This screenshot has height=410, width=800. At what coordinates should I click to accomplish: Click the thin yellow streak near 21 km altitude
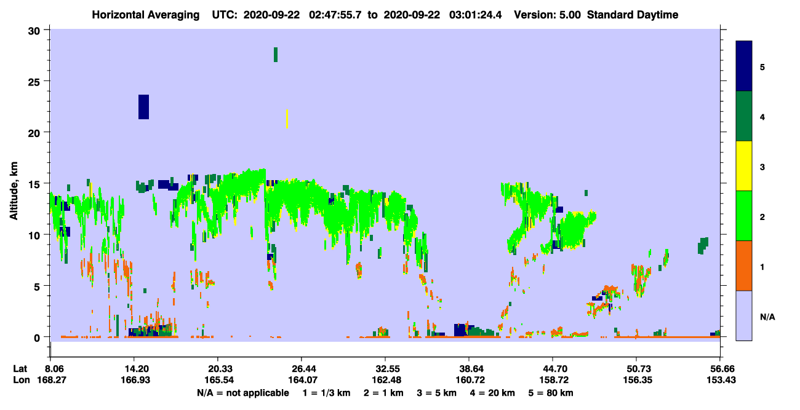coord(287,119)
